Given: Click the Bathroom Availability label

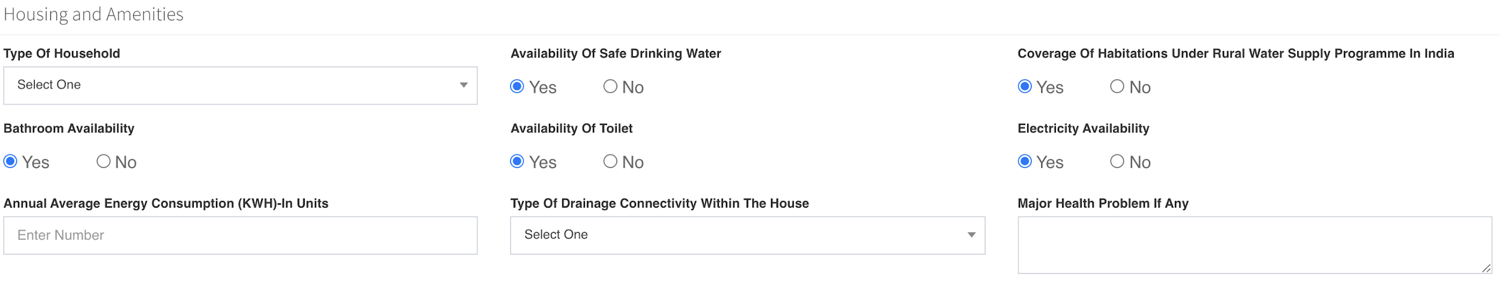Looking at the screenshot, I should click(x=69, y=129).
